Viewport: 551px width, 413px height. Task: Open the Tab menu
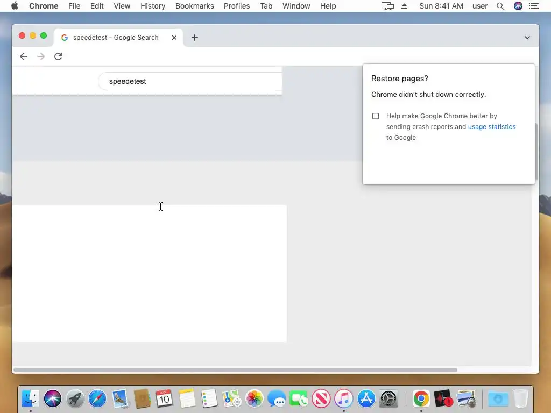266,6
